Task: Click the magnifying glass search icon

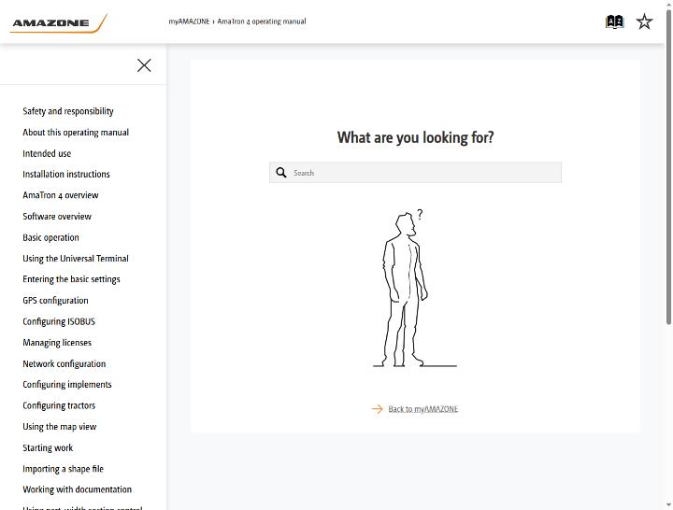Action: [x=281, y=173]
